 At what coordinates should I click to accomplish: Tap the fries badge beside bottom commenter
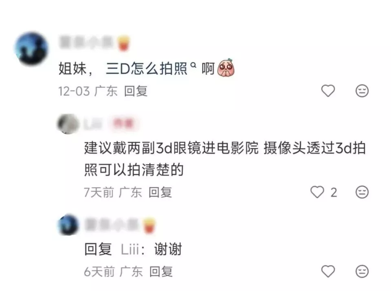[x=149, y=225]
